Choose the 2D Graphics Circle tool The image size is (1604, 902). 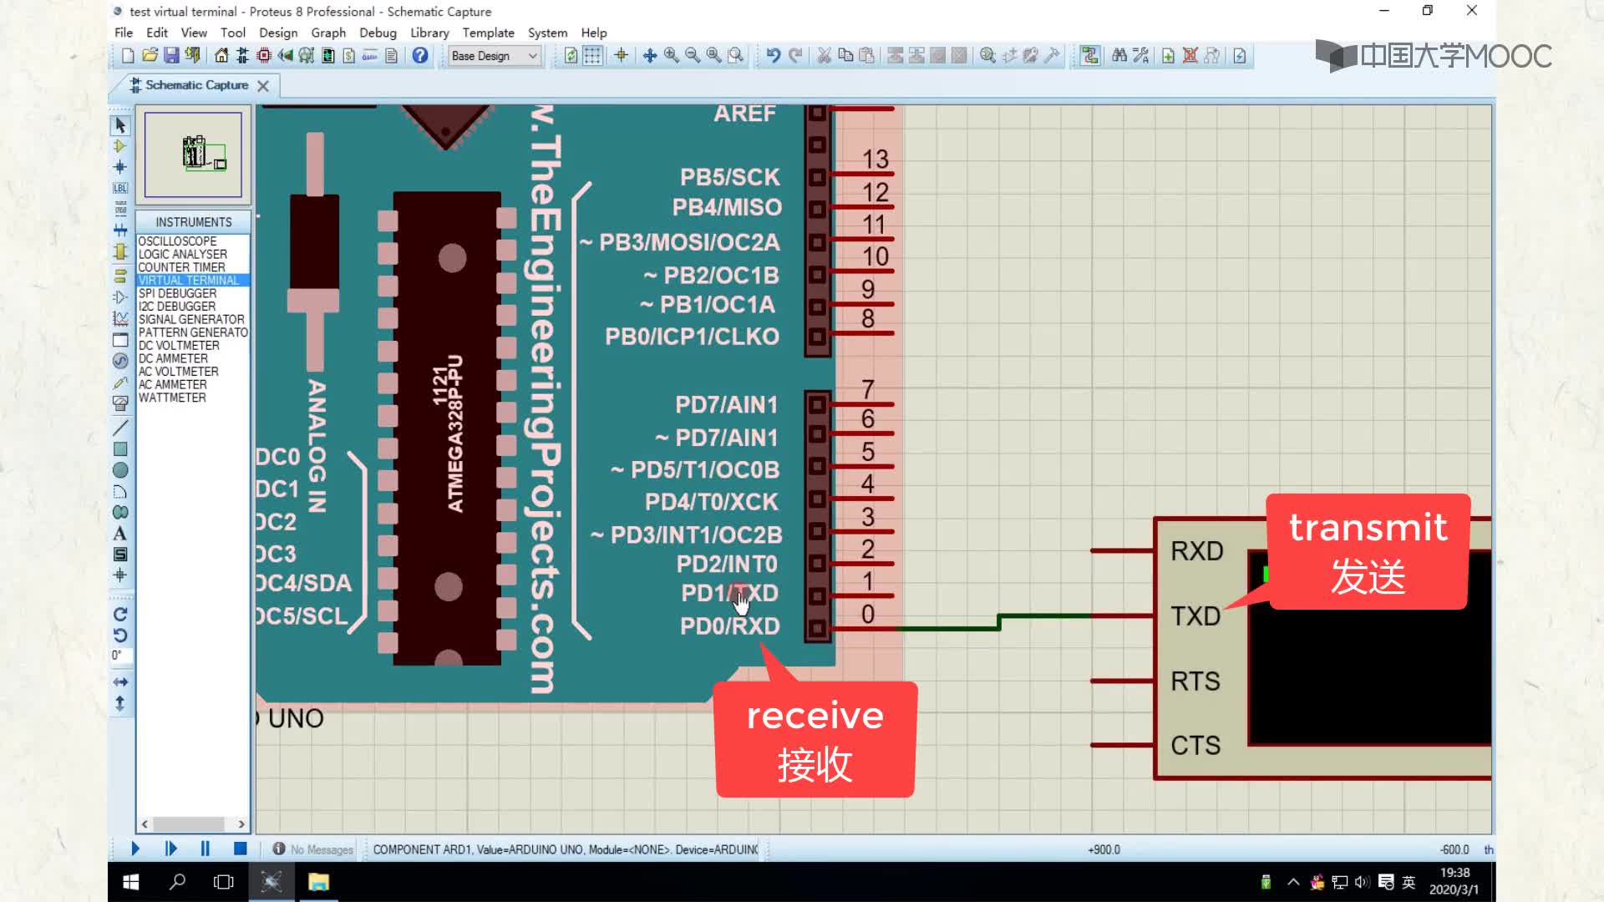coord(120,470)
